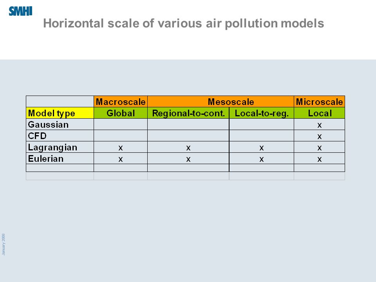
Task: Click the green Global column header
Action: 121,113
